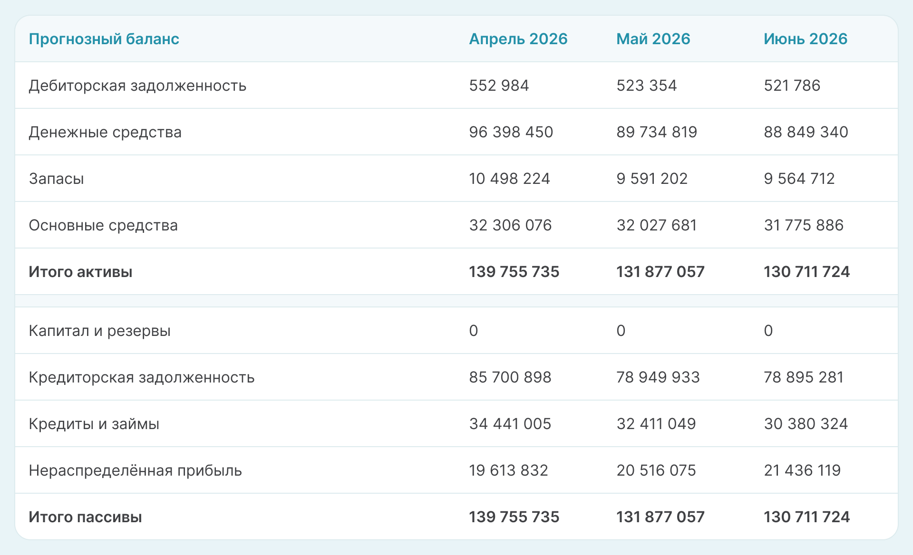Click June fixed assets value 31 775 886
Viewport: 913px width, 555px height.
pos(803,225)
